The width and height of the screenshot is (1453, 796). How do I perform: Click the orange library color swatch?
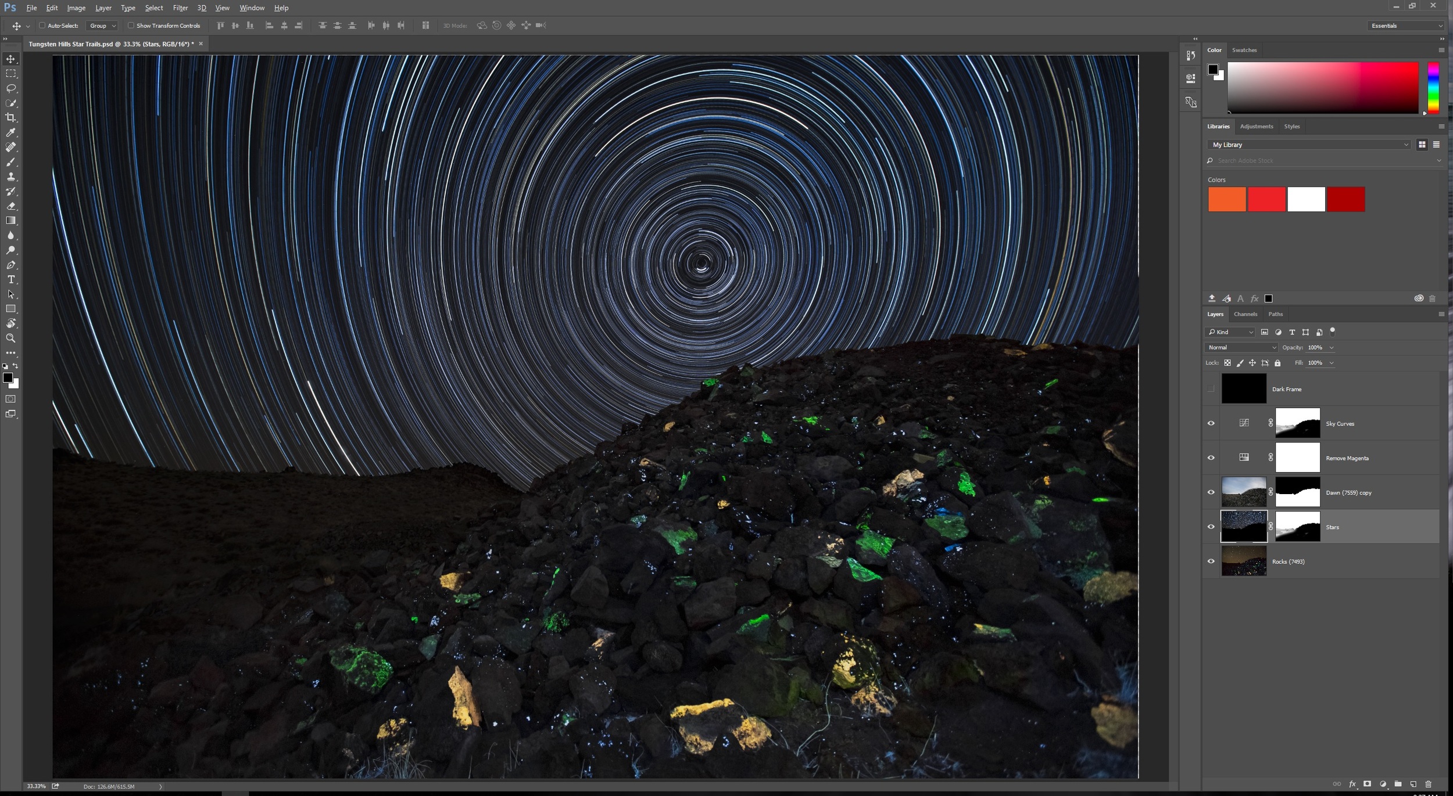[1227, 199]
